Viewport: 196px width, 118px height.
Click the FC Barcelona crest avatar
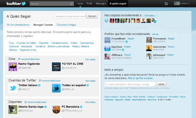pos(56,110)
